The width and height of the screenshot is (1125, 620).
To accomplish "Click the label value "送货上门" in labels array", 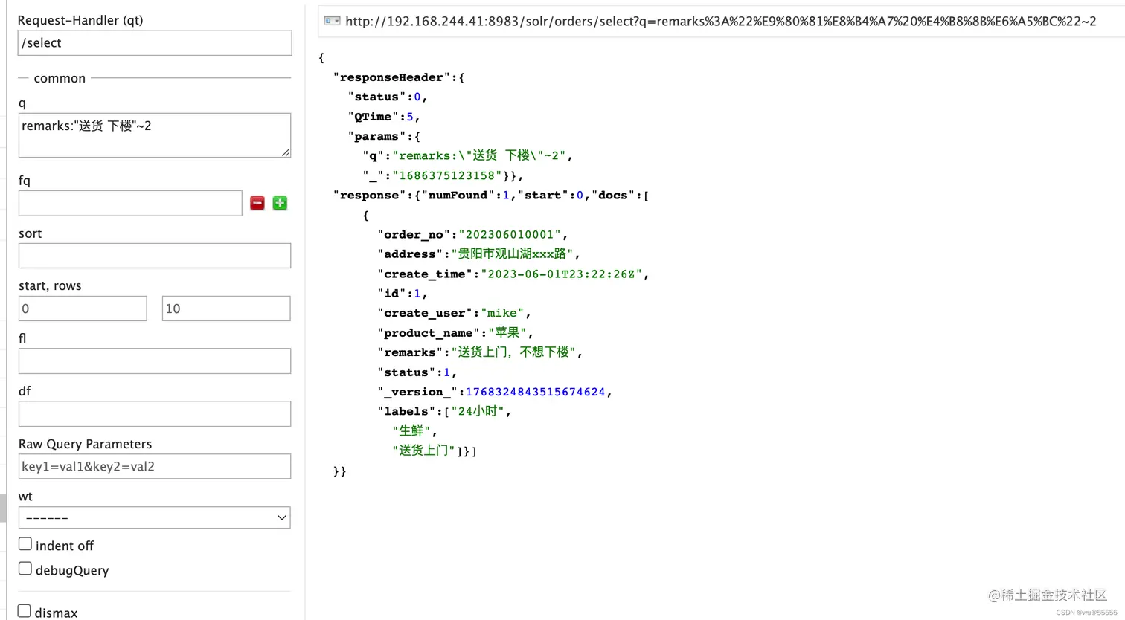I will 423,451.
